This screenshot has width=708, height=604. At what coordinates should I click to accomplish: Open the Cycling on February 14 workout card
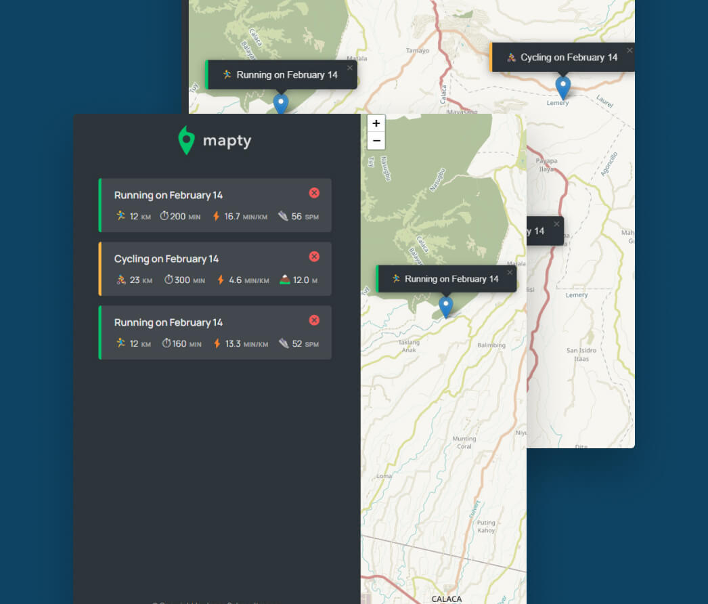pos(215,269)
